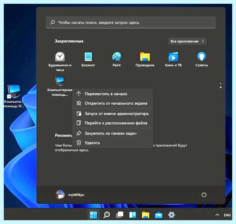Click the myWEBpc account name
The width and height of the screenshot is (236, 224).
pos(76,195)
